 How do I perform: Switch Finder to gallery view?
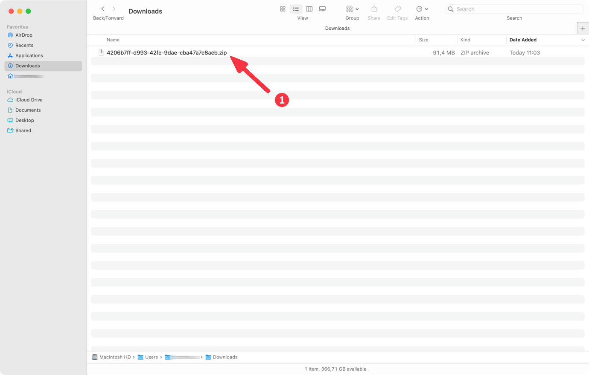pyautogui.click(x=322, y=9)
